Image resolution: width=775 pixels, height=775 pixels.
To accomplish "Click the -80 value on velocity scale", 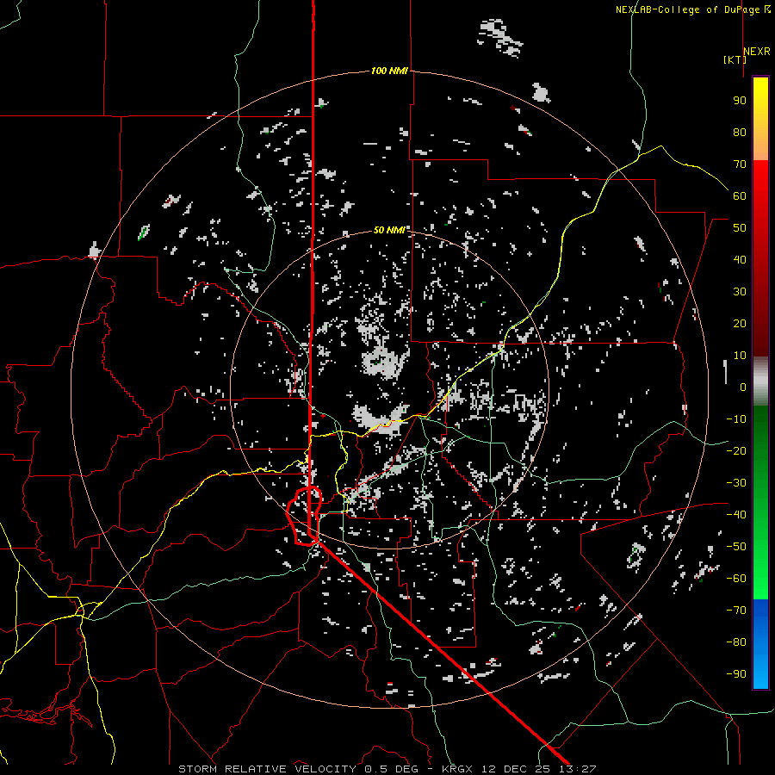I will click(x=736, y=642).
